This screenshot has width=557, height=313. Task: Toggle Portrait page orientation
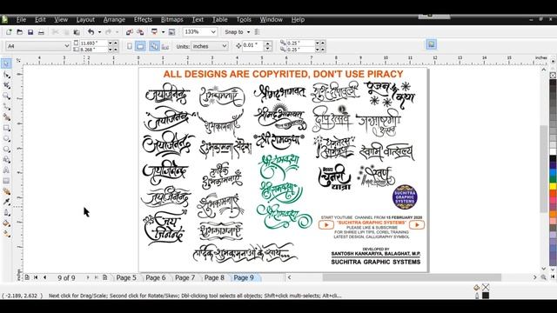pos(130,46)
